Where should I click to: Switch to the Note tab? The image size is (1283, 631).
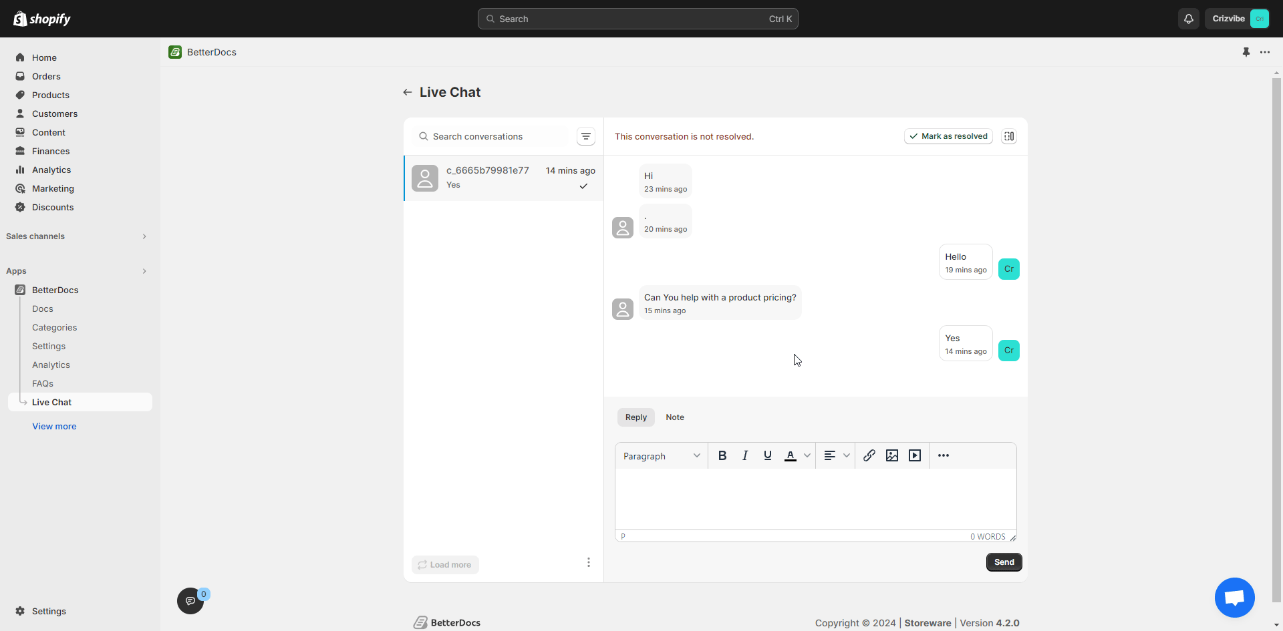click(675, 417)
